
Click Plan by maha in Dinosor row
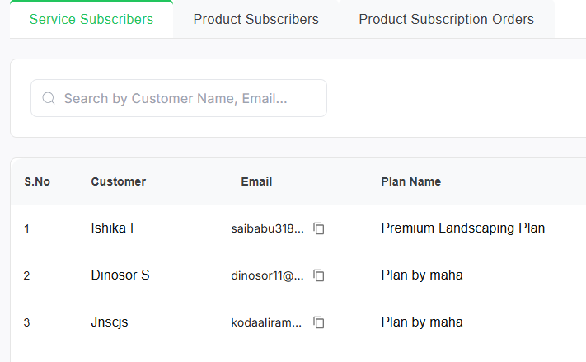tap(422, 275)
